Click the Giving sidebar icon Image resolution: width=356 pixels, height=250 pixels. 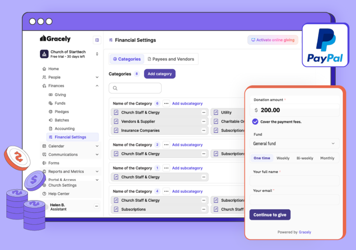[x=51, y=95]
